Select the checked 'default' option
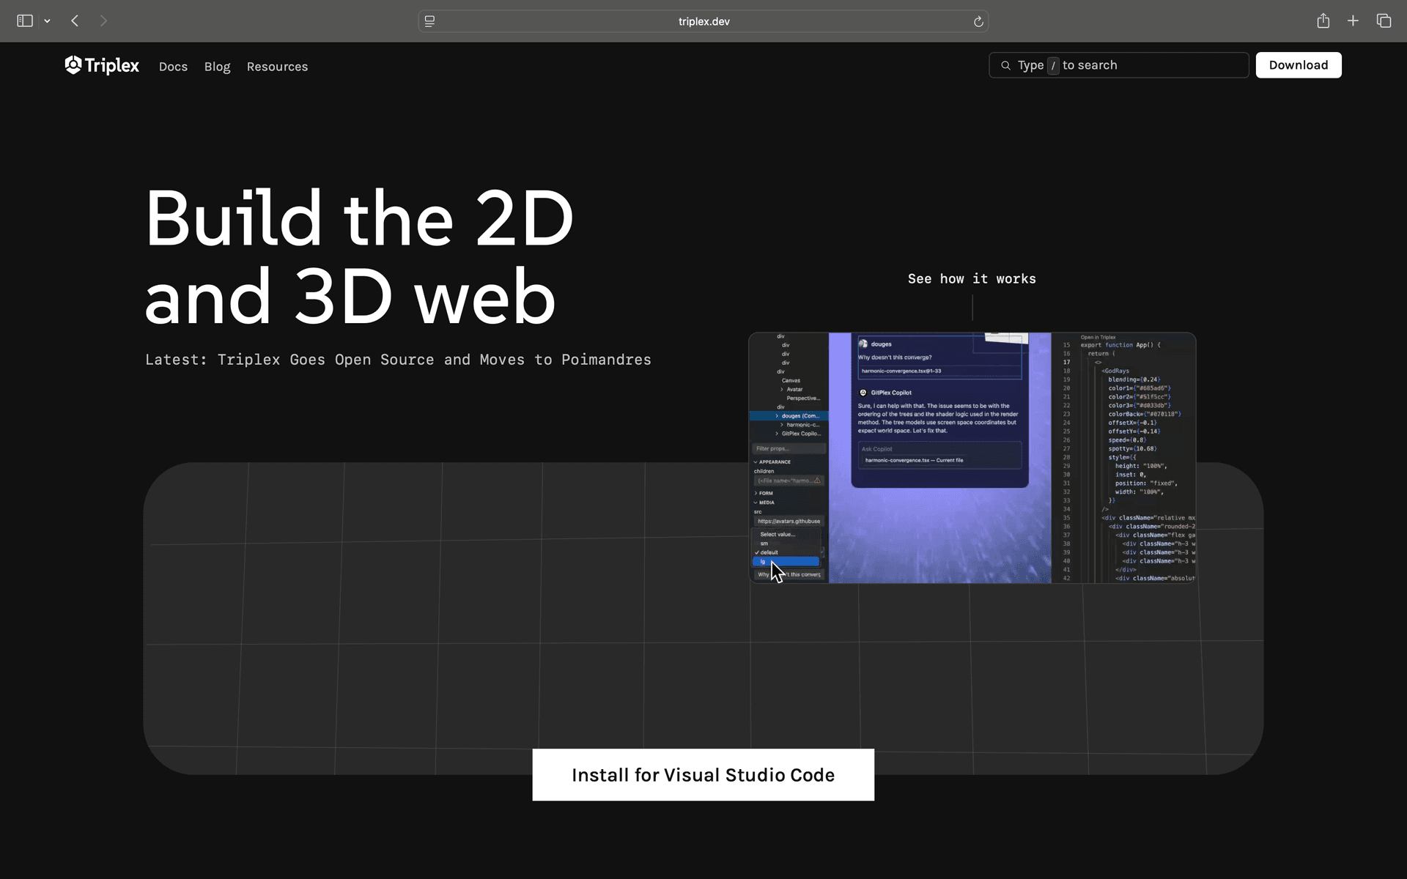 coord(769,552)
